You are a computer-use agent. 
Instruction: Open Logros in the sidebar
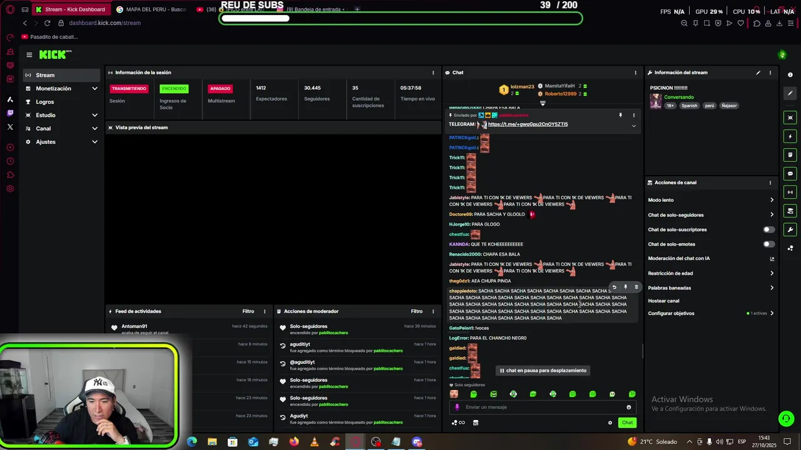click(61, 102)
